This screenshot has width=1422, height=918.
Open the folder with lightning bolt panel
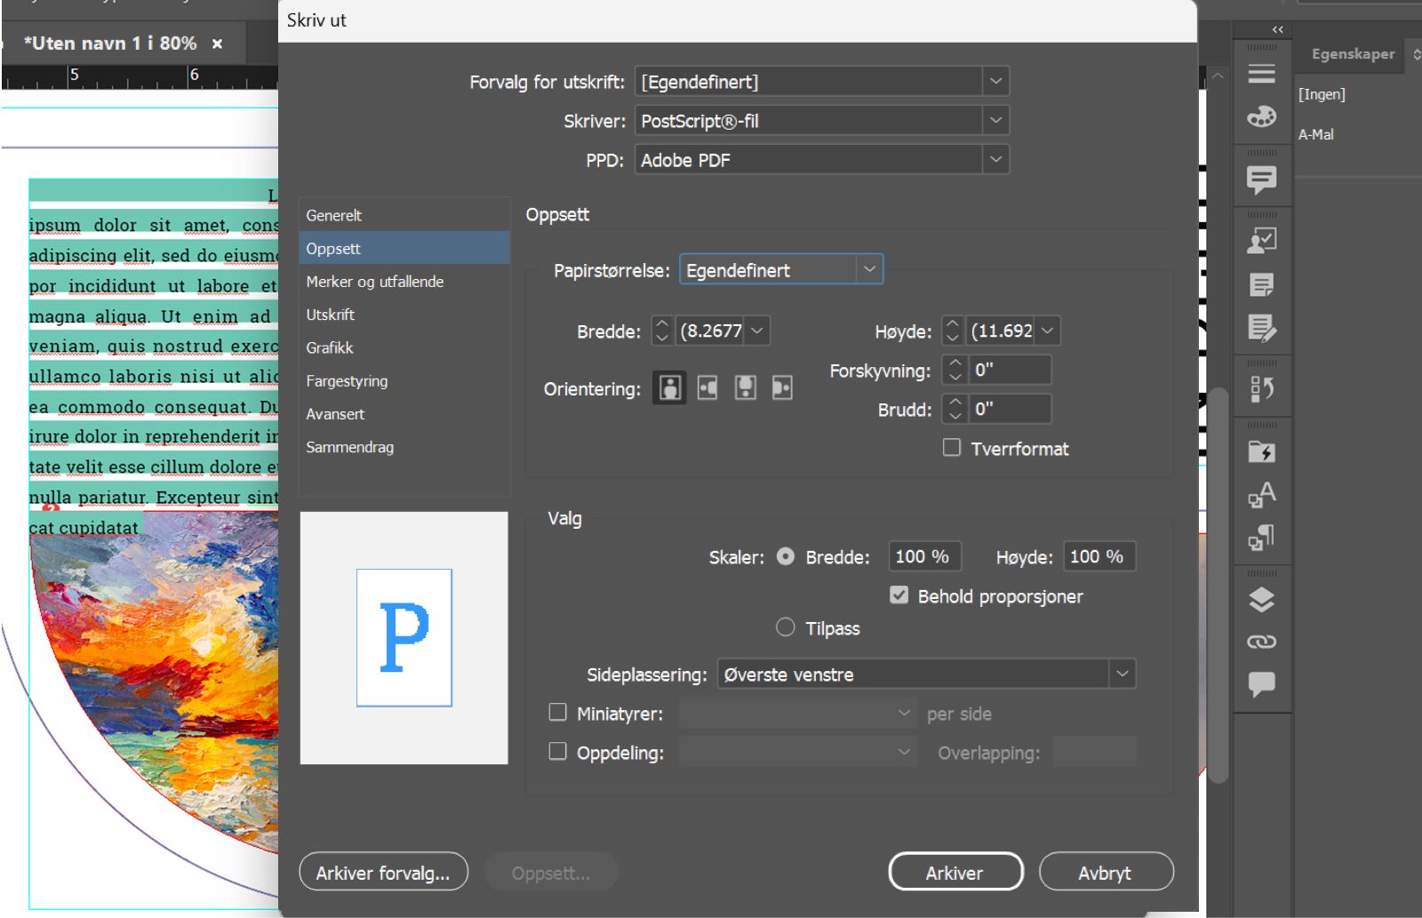point(1261,451)
